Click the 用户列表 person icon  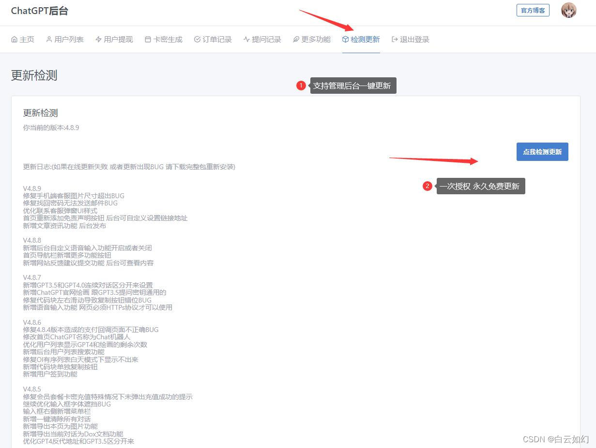coord(48,39)
